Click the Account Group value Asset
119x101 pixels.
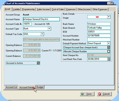point(26,15)
